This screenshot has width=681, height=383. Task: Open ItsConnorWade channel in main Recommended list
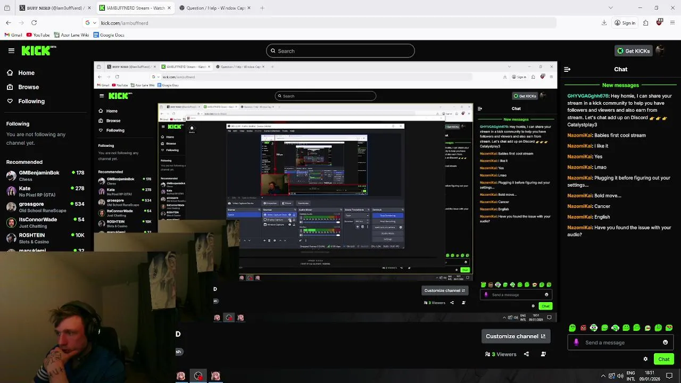pos(45,222)
